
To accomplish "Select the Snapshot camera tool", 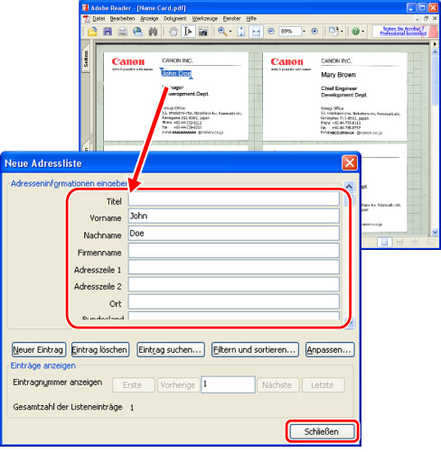I will (x=203, y=32).
